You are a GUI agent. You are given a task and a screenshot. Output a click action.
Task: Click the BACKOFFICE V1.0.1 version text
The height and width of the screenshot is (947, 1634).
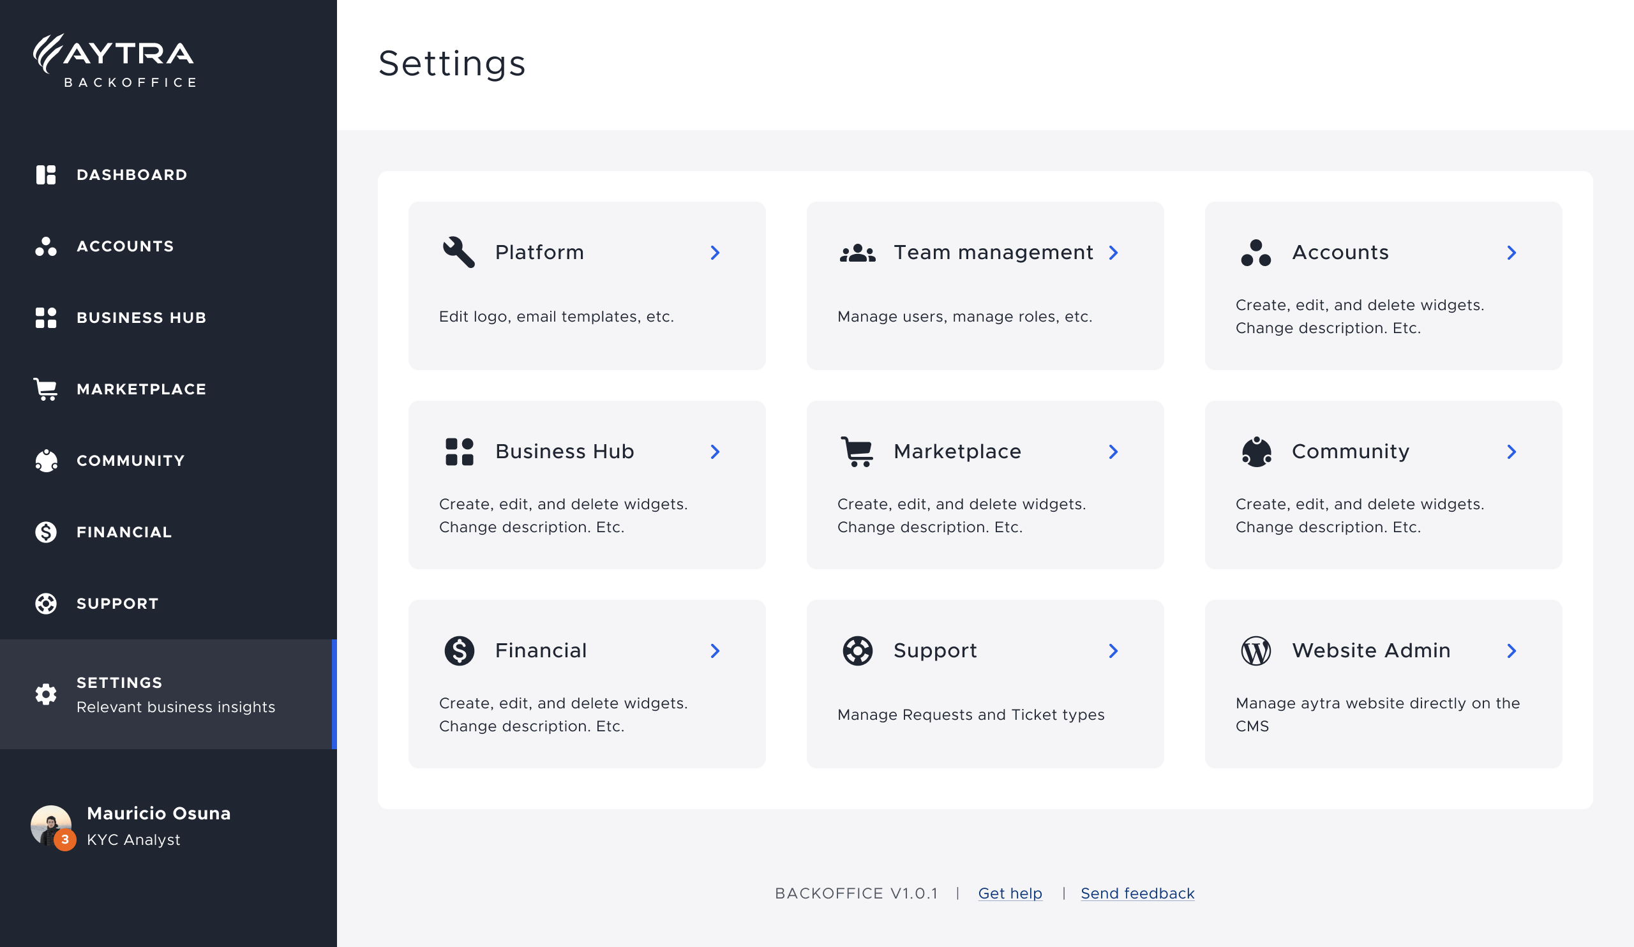coord(856,893)
